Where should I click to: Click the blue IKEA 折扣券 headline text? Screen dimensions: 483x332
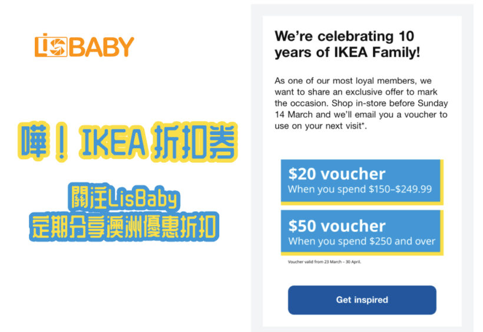[128, 142]
